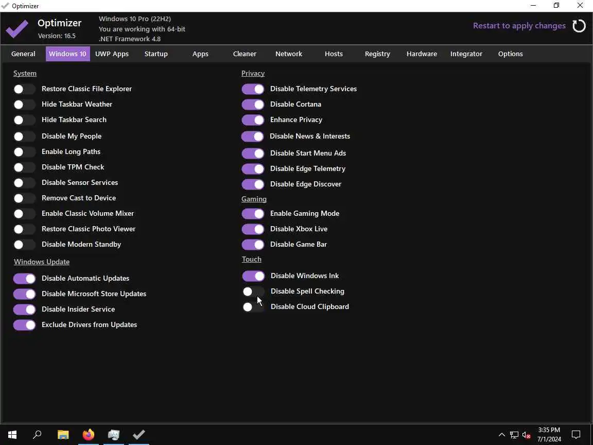Open the UWP Apps tab
The height and width of the screenshot is (445, 593).
pyautogui.click(x=112, y=54)
